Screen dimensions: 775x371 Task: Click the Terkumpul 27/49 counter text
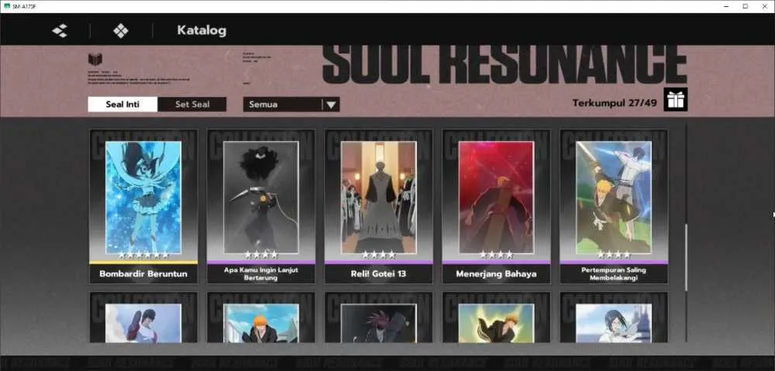pos(615,103)
